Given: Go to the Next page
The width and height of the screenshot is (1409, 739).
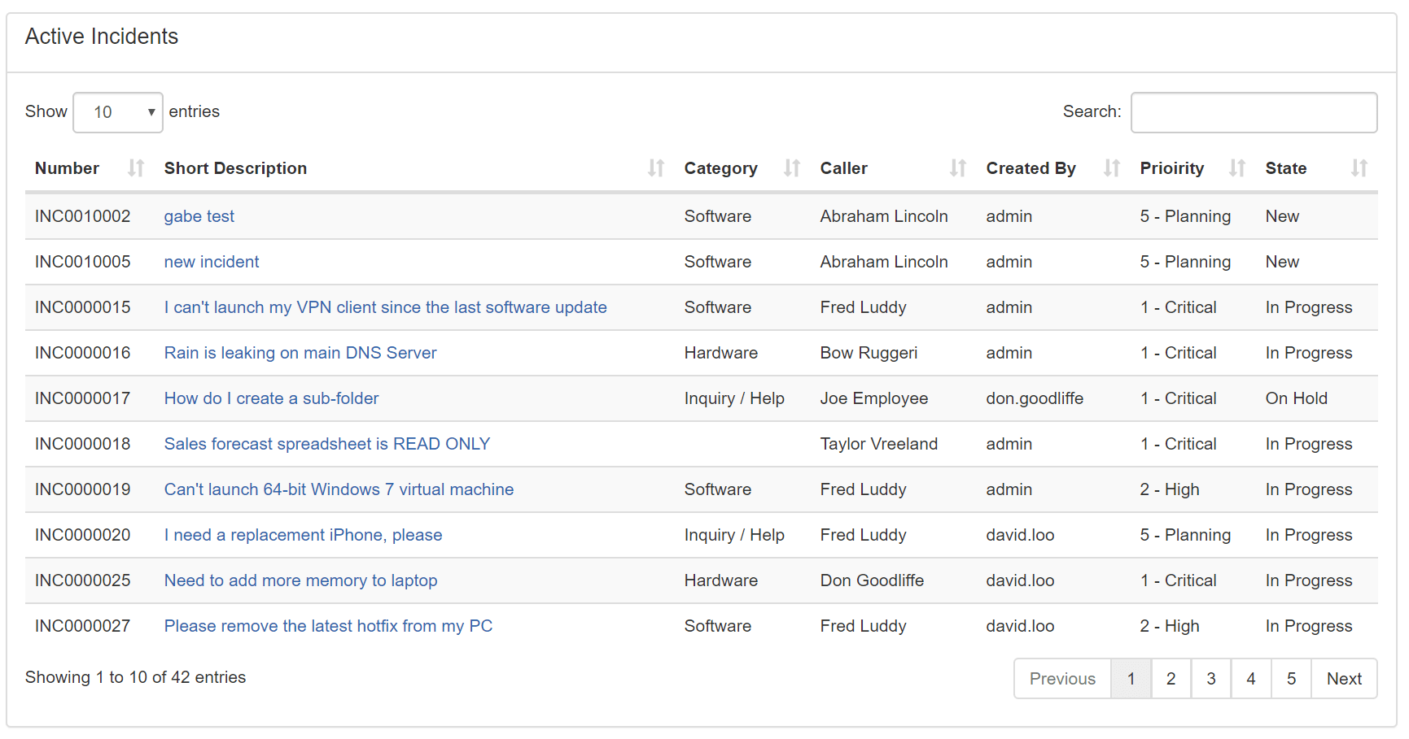Looking at the screenshot, I should [1344, 679].
